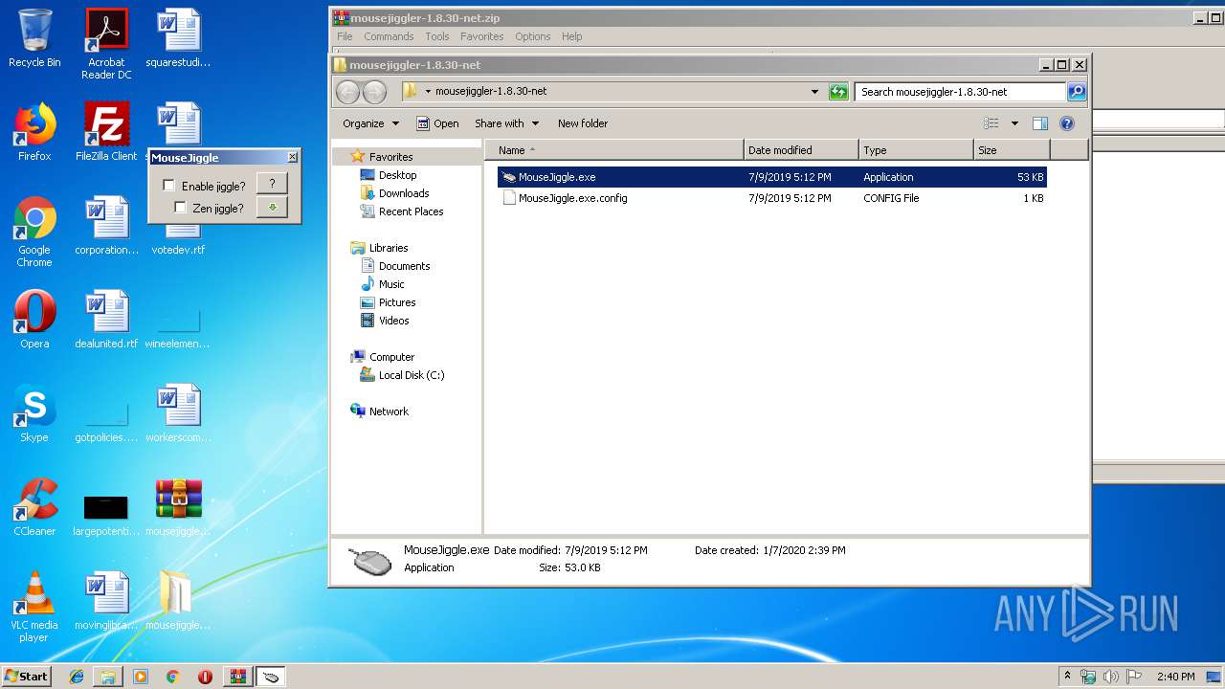The width and height of the screenshot is (1225, 689).
Task: Select the FileZilla Client desktop icon
Action: pyautogui.click(x=106, y=132)
